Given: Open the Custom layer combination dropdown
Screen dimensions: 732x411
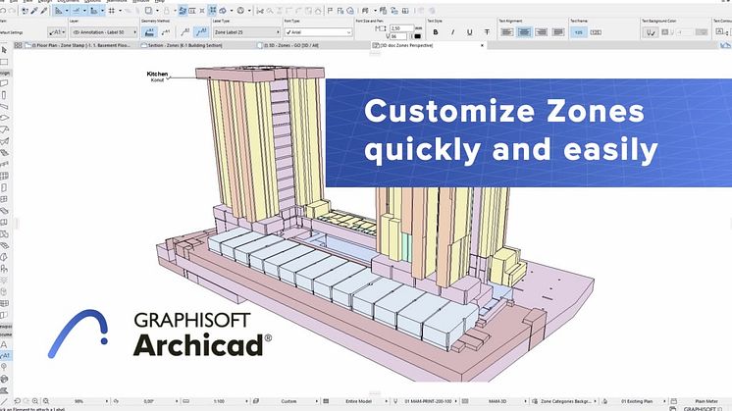Looking at the screenshot, I should pyautogui.click(x=288, y=401).
